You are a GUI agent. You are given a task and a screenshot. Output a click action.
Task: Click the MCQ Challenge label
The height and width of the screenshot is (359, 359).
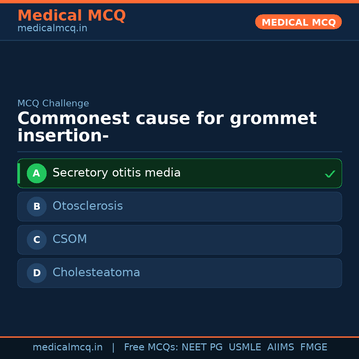pos(53,103)
